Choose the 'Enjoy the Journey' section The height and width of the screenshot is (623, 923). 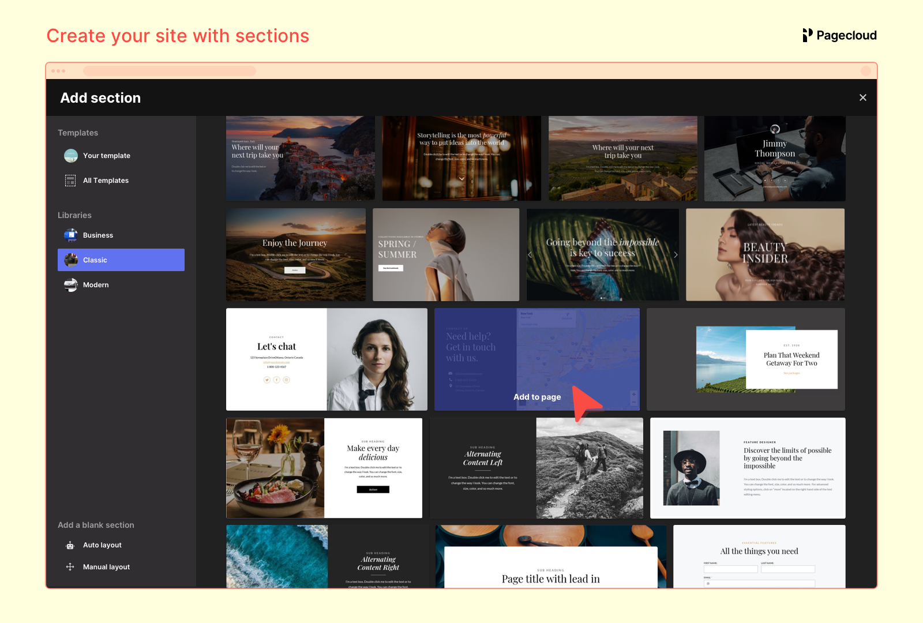tap(296, 254)
